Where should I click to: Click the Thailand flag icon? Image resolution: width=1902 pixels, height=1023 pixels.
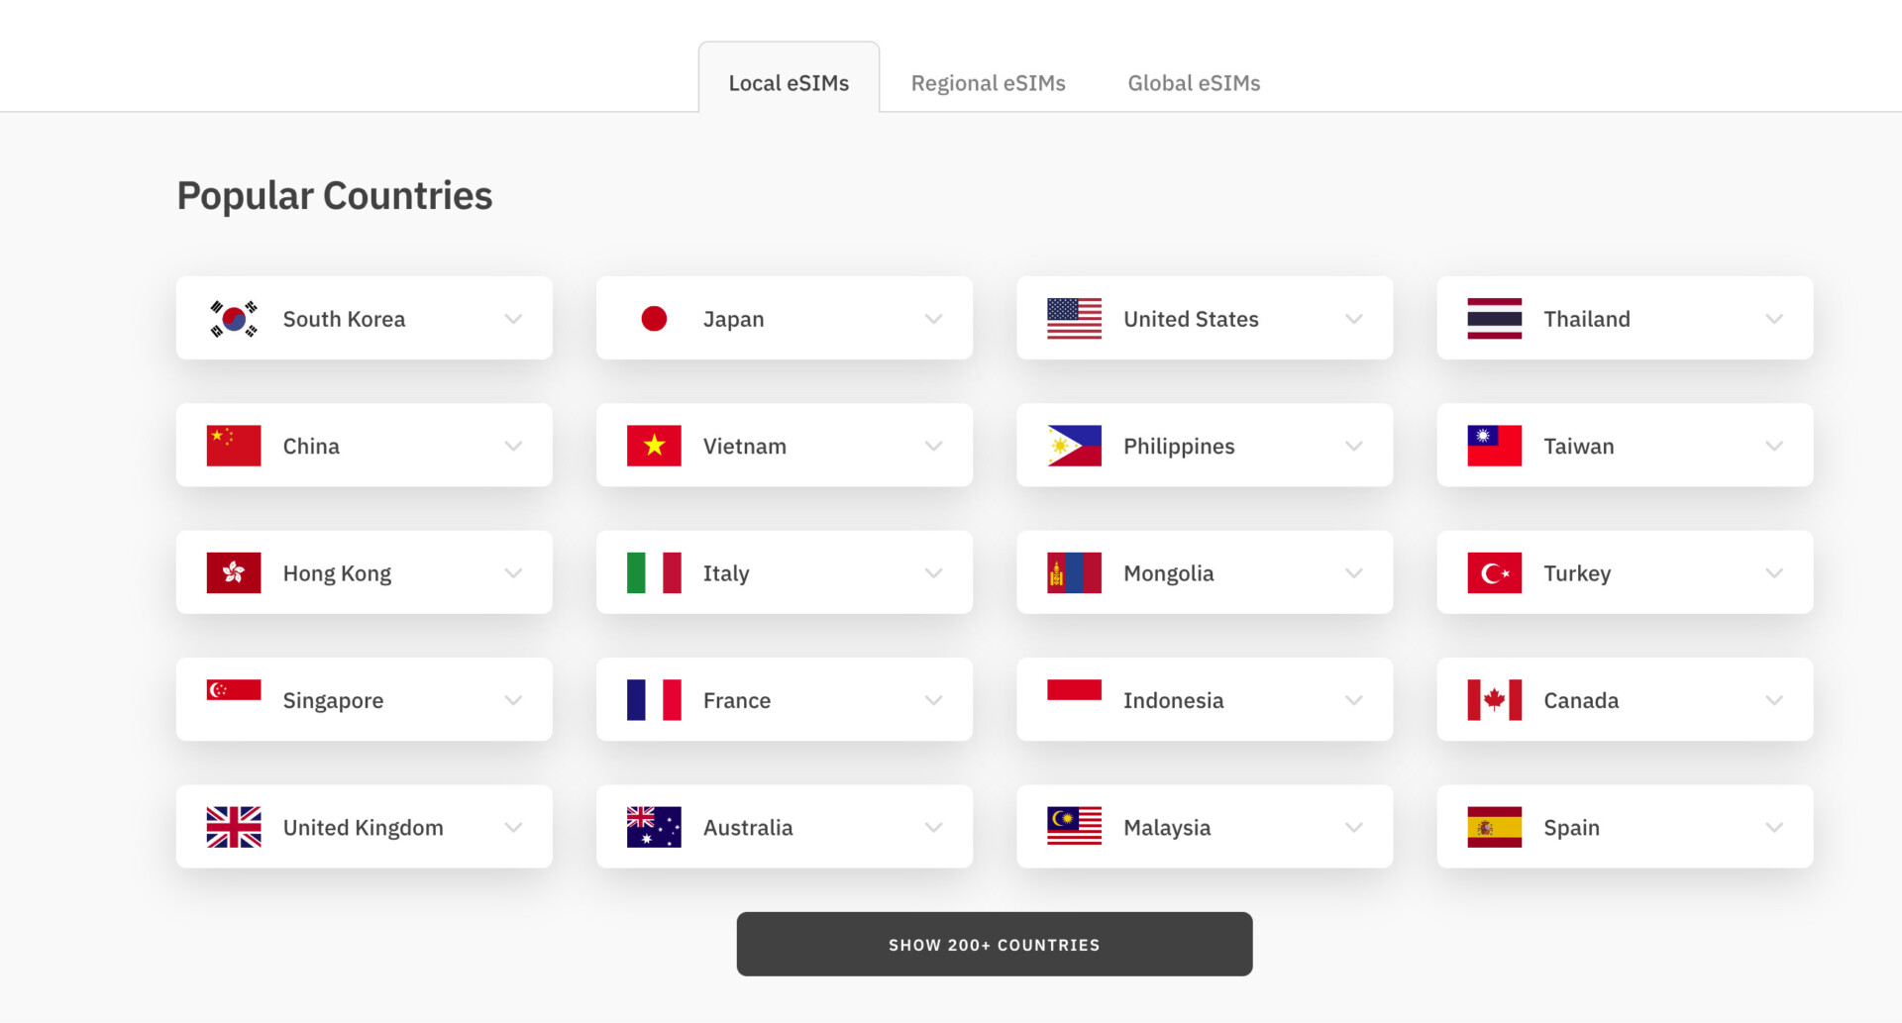pyautogui.click(x=1494, y=319)
